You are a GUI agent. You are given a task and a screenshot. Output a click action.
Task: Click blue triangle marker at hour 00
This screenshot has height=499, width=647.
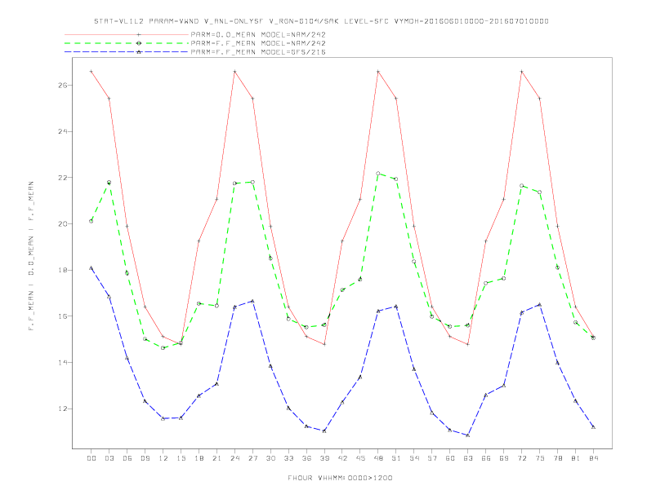tap(91, 267)
